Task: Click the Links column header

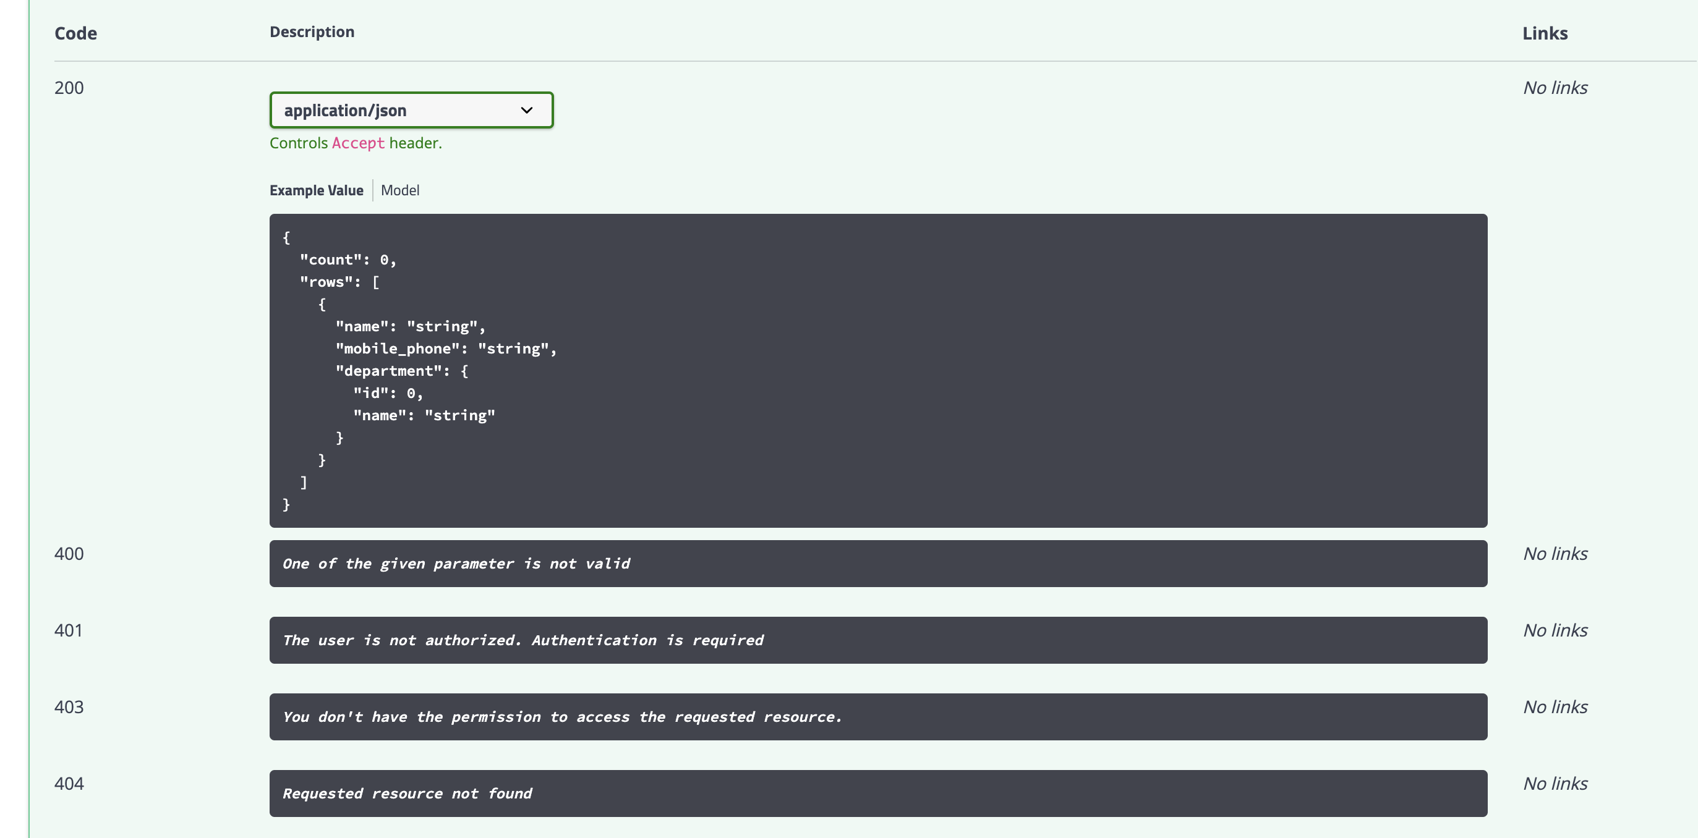Action: click(x=1545, y=33)
